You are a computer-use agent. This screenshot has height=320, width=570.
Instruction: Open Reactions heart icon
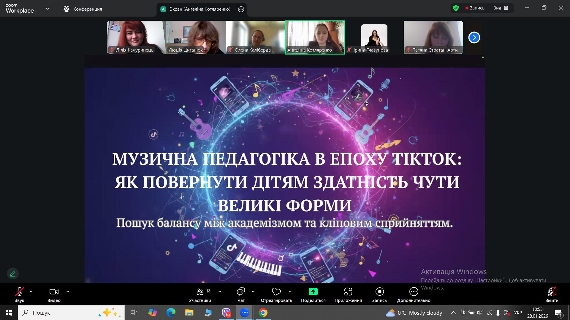pos(276,292)
